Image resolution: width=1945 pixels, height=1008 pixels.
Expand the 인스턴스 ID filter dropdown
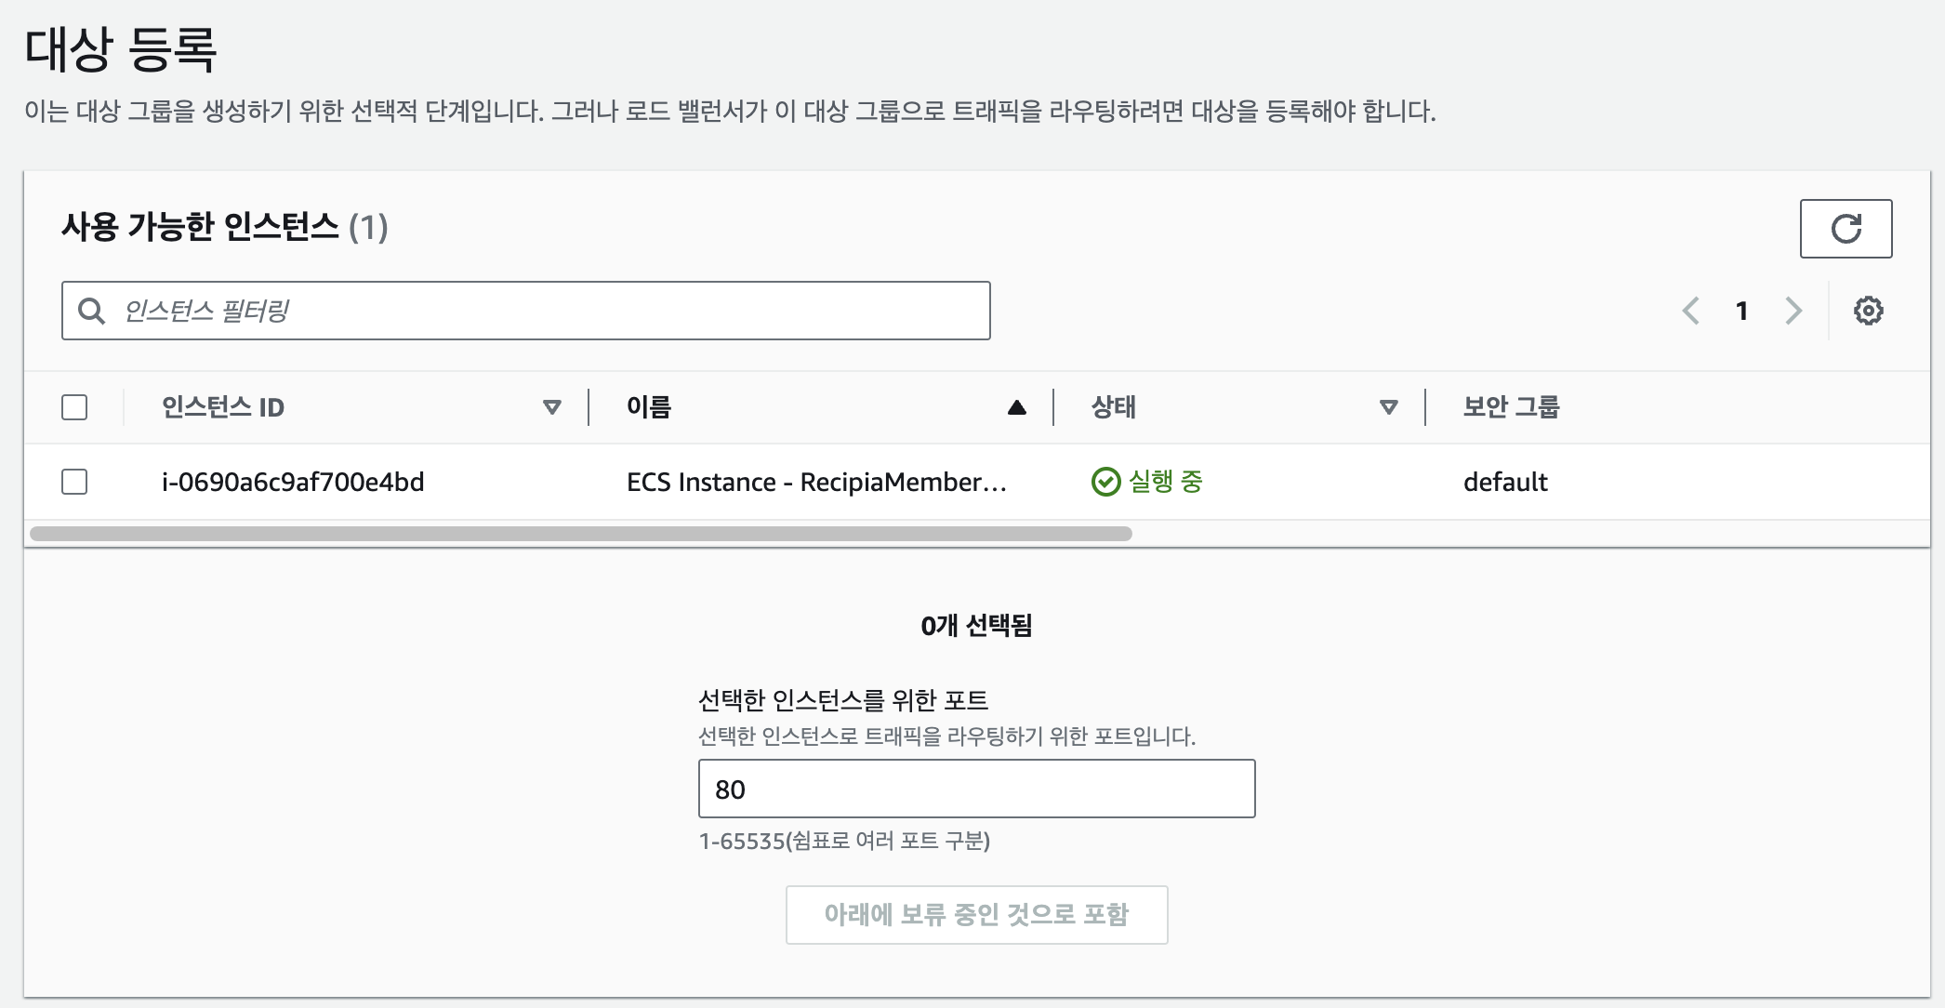point(552,407)
